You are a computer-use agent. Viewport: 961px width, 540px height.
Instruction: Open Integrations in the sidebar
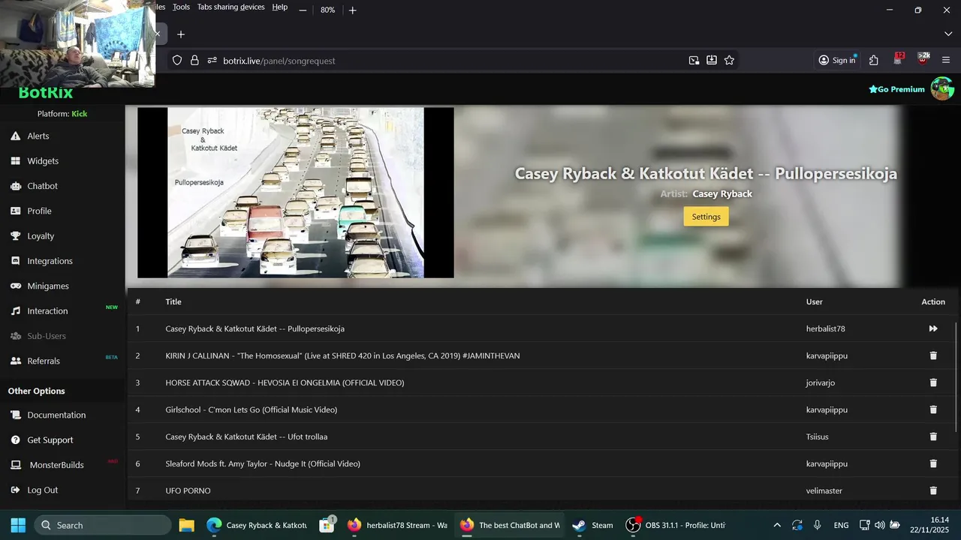pyautogui.click(x=50, y=261)
